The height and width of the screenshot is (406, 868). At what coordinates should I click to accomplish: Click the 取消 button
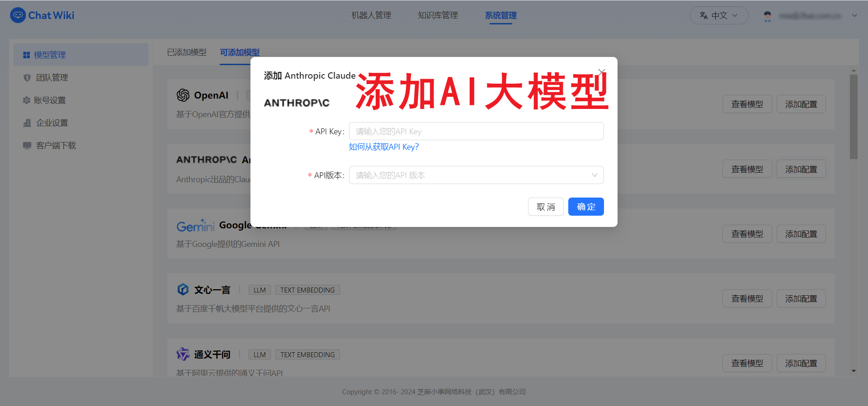pyautogui.click(x=546, y=207)
